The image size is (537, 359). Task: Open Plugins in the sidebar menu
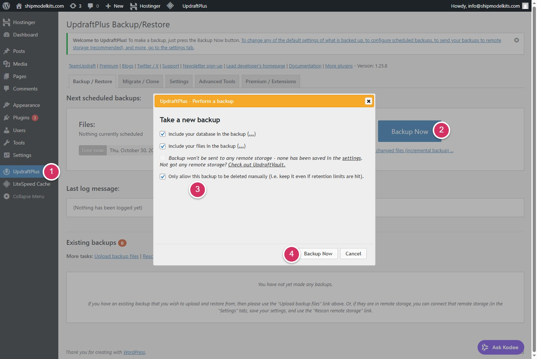tap(21, 117)
